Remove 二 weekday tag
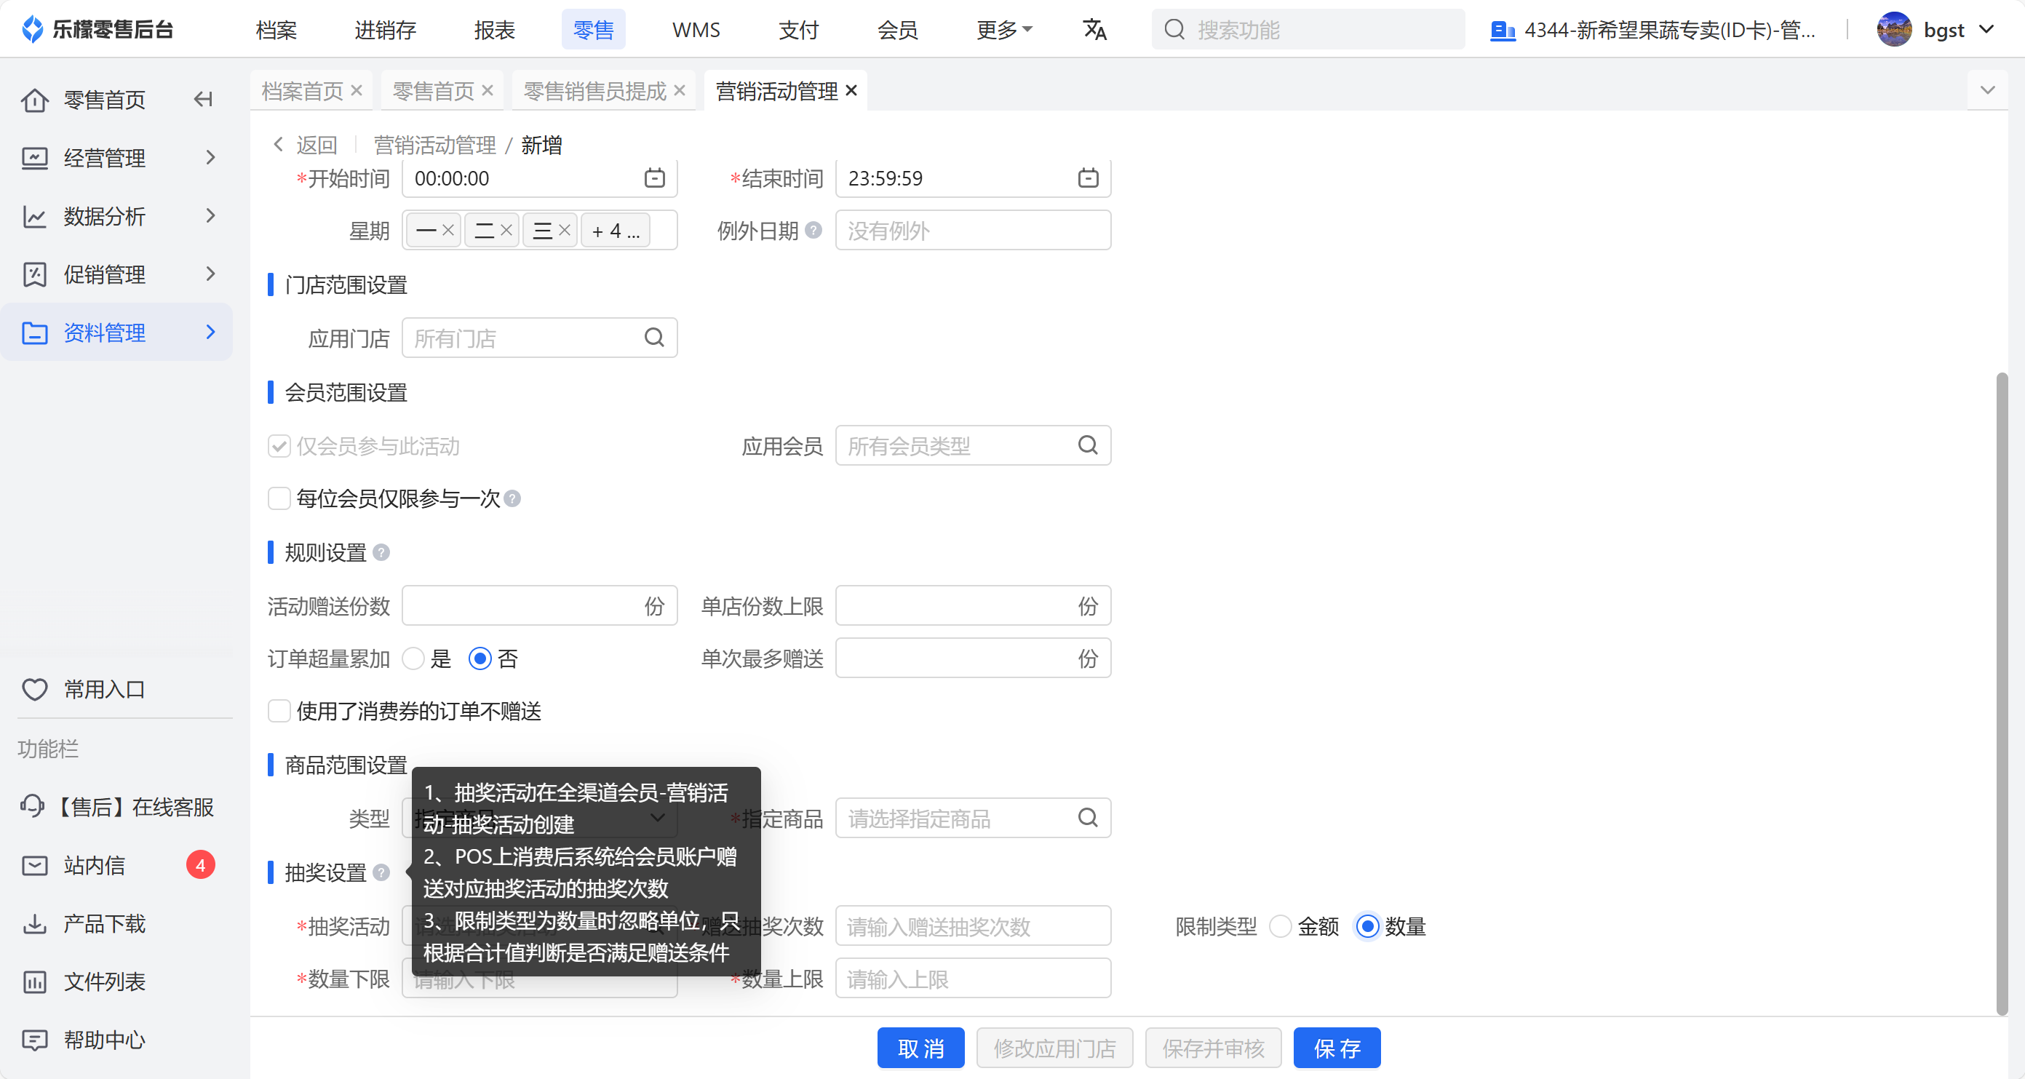 (x=506, y=230)
